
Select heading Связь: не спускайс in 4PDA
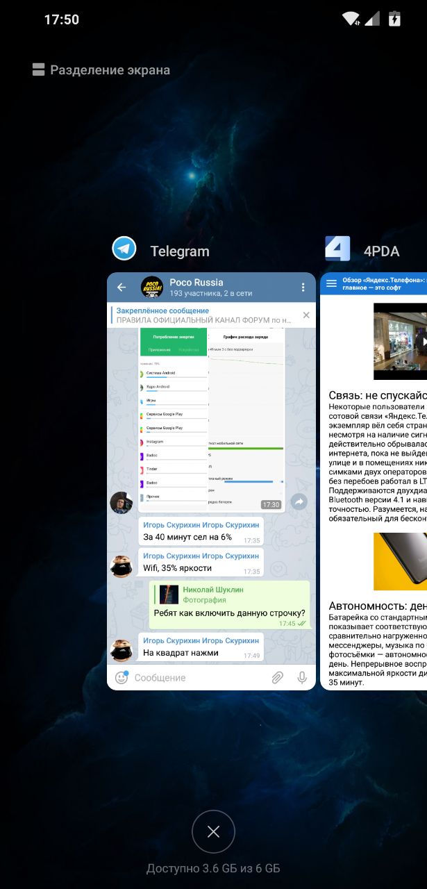pyautogui.click(x=377, y=394)
